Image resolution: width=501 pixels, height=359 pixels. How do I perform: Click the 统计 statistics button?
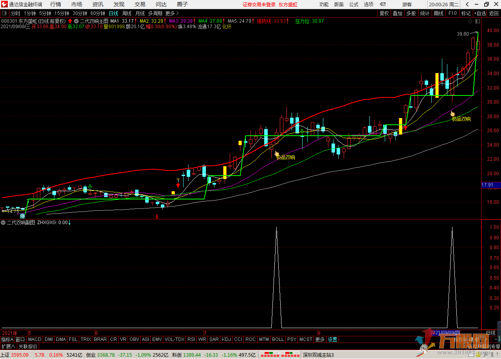coord(425,13)
